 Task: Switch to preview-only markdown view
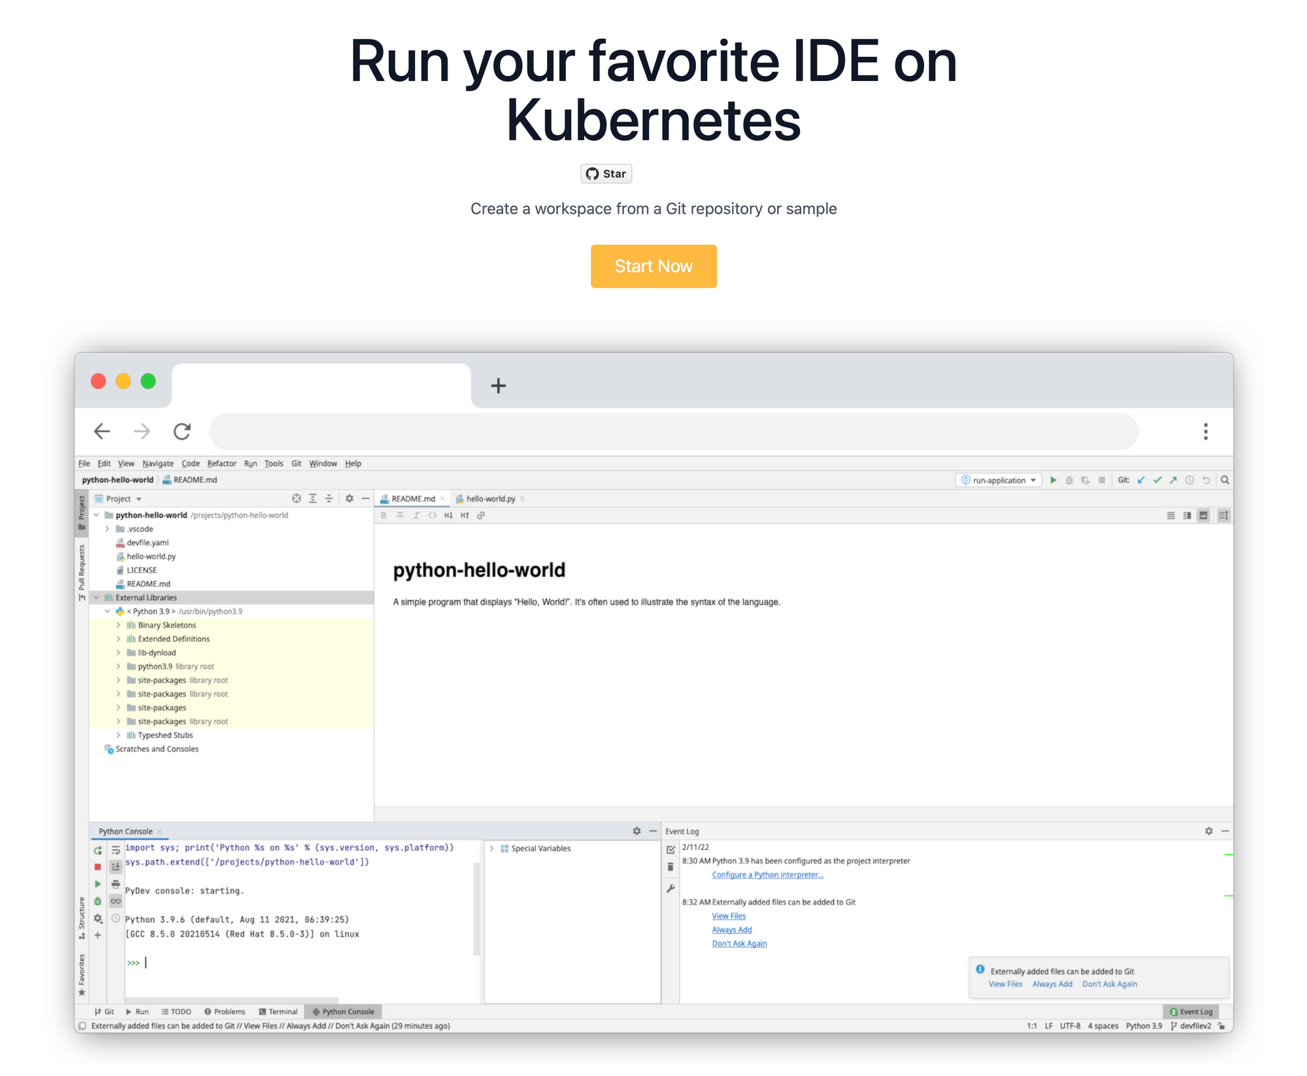(x=1204, y=516)
